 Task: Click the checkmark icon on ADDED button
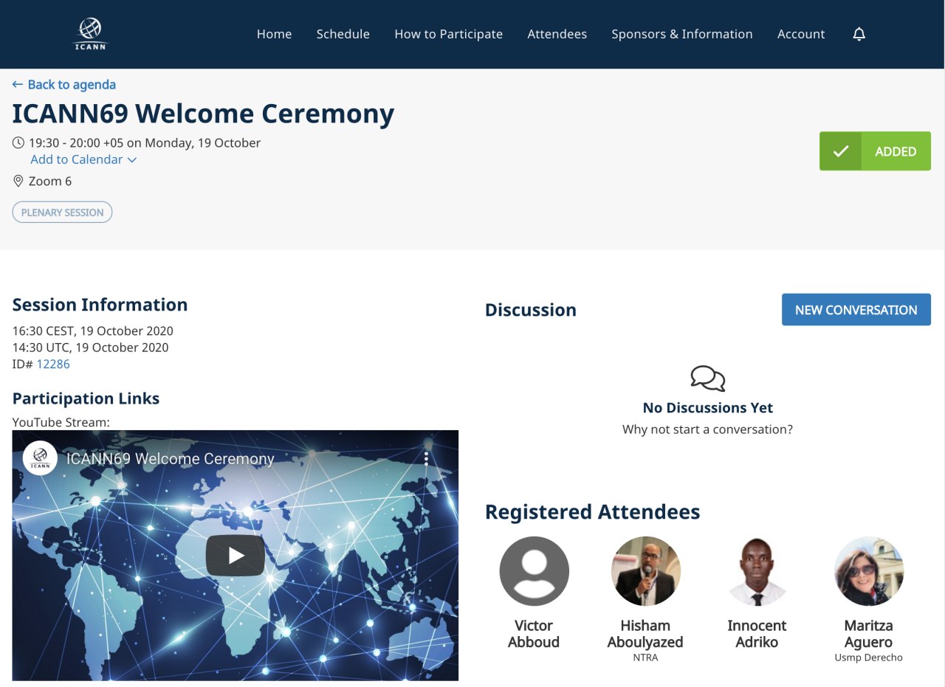click(x=840, y=151)
